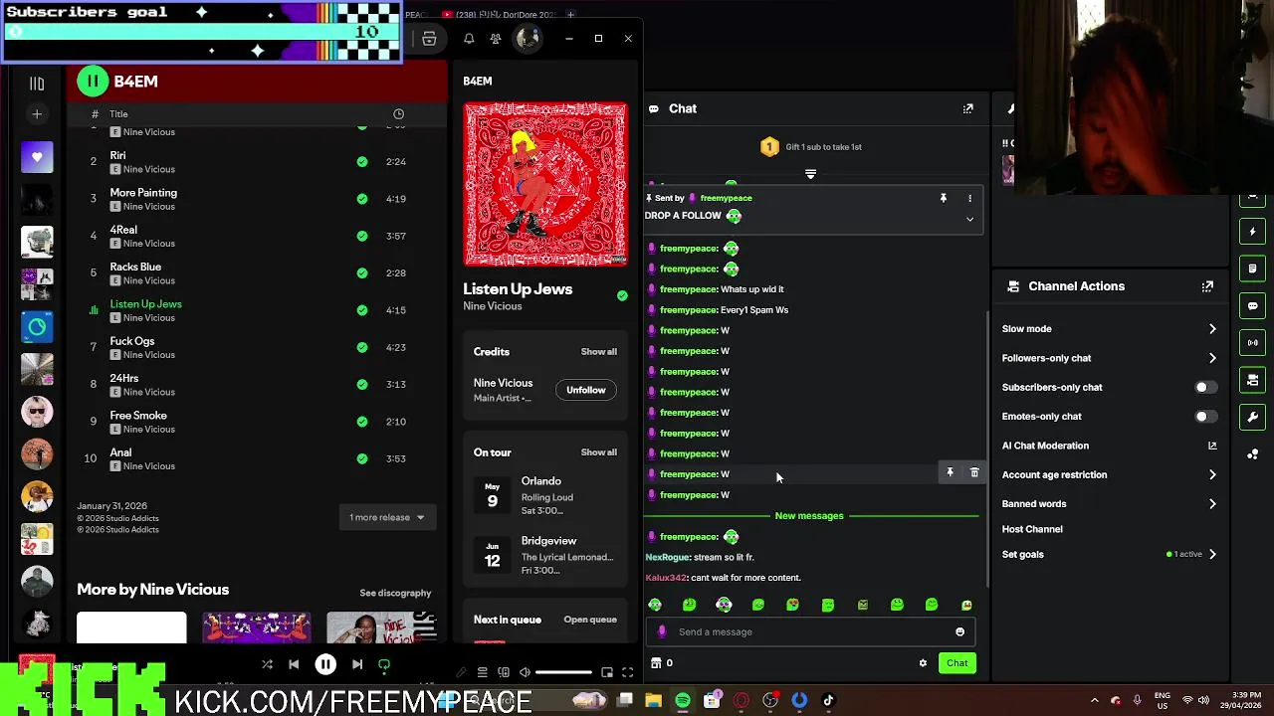1274x716 pixels.
Task: Show all On tour dates
Action: point(599,452)
